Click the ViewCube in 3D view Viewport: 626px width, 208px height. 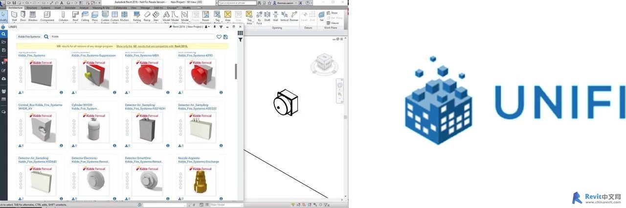[x=325, y=62]
